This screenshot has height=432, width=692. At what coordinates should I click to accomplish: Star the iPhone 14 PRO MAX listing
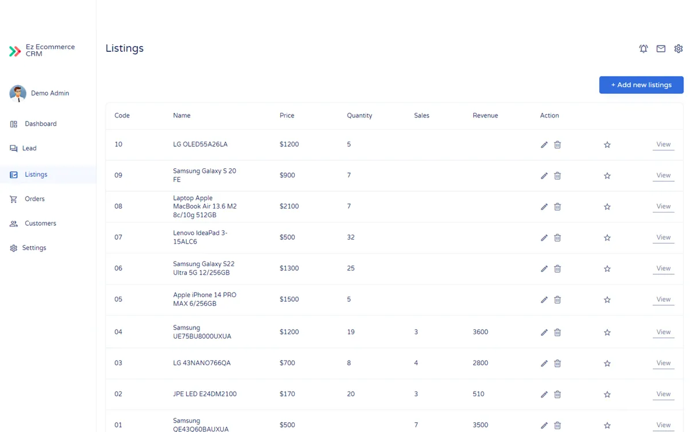607,300
